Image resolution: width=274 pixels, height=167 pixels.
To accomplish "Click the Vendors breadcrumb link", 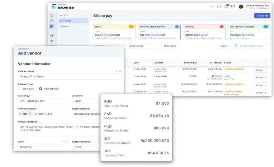I will (23, 49).
